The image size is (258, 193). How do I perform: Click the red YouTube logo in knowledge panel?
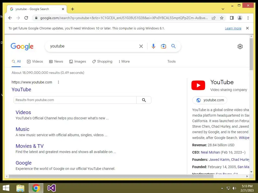198,85
